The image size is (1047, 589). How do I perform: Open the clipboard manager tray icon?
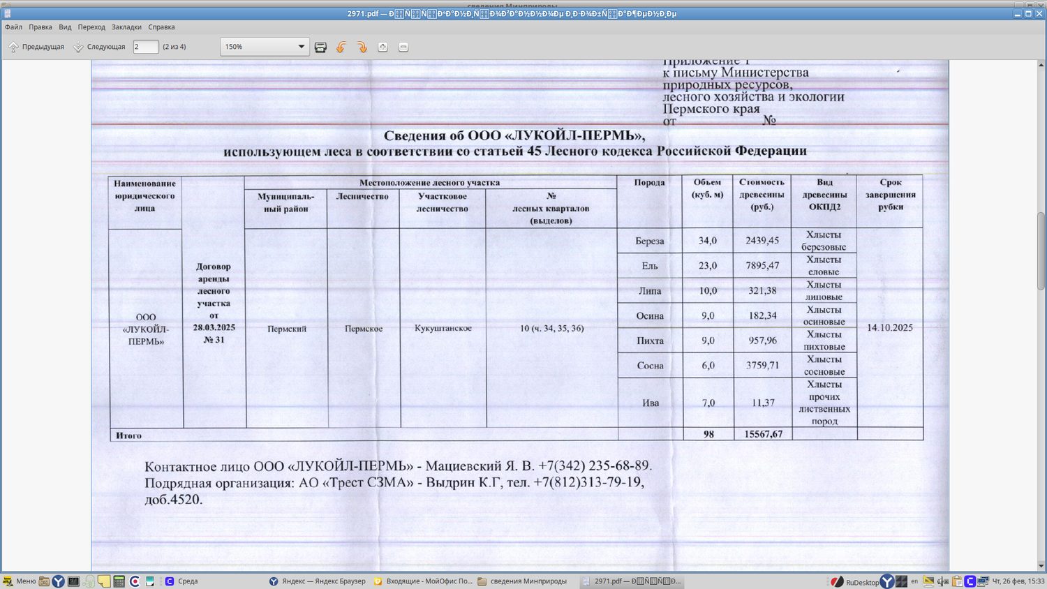pyautogui.click(x=957, y=581)
